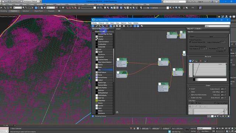The width and height of the screenshot is (236, 133).
Task: Activate the Select tool in Slate editor toolbar
Action: point(93,26)
